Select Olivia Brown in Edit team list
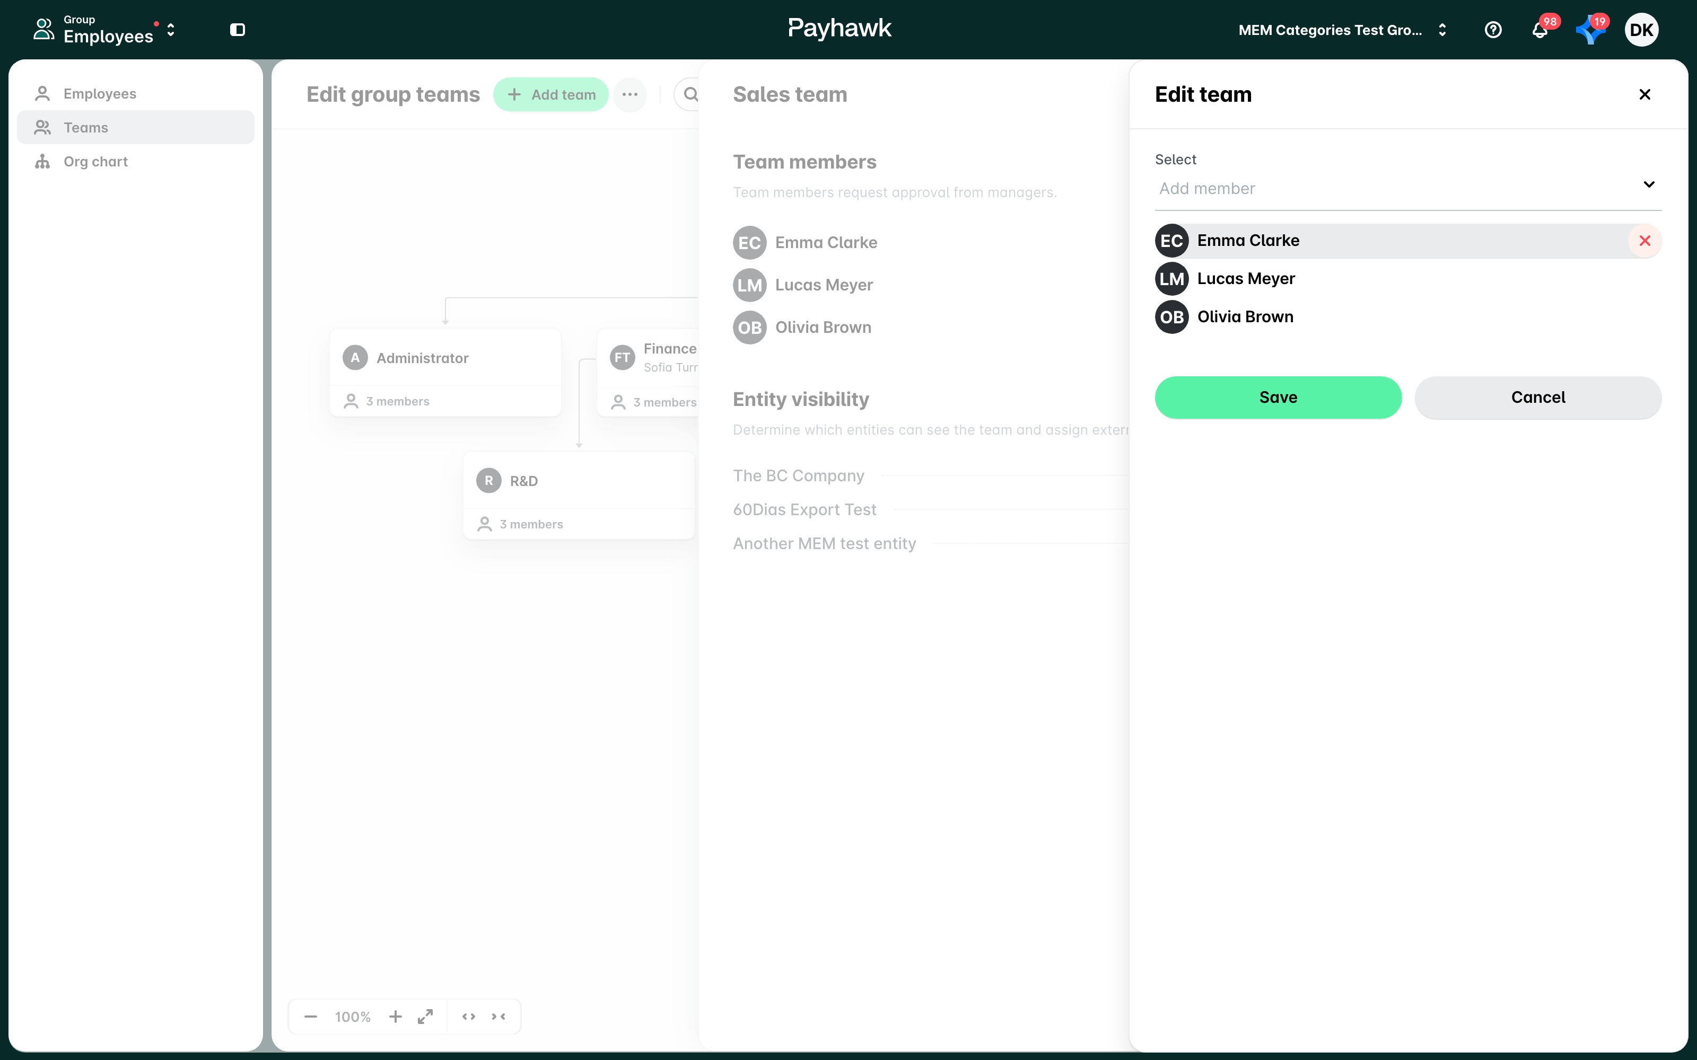Viewport: 1697px width, 1060px height. [1408, 317]
